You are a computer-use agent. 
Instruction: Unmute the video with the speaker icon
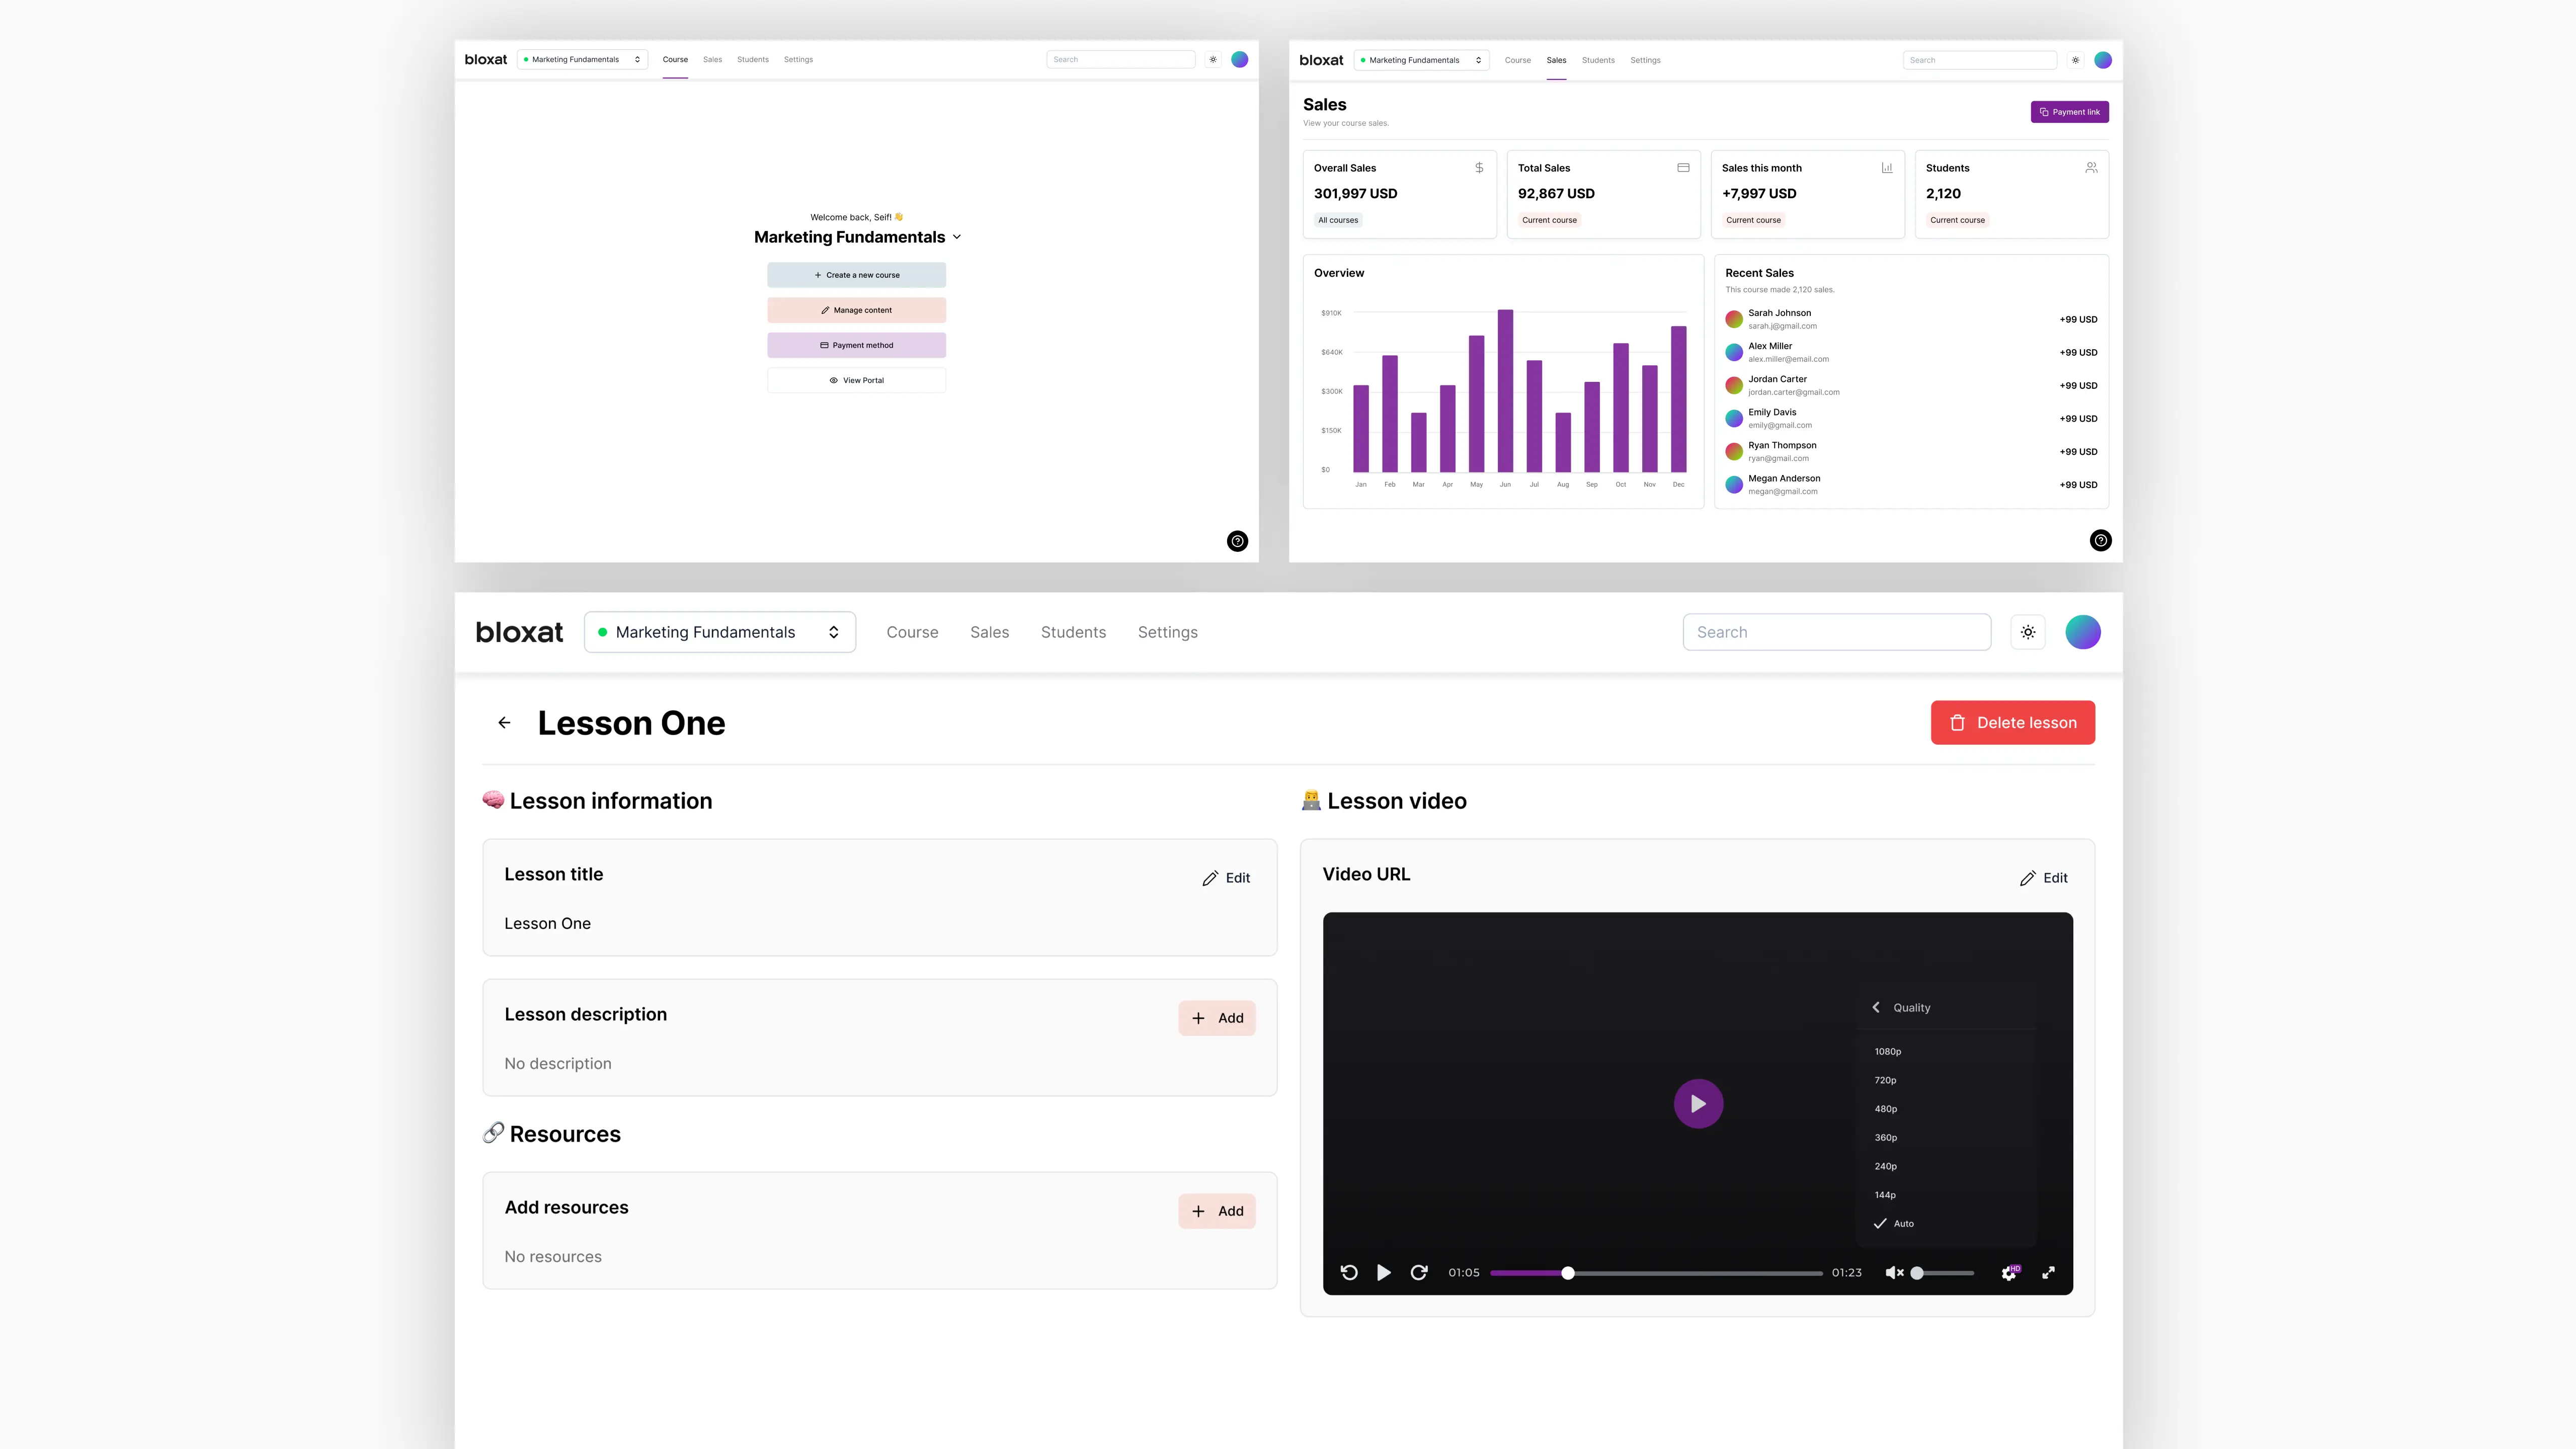[x=1894, y=1272]
